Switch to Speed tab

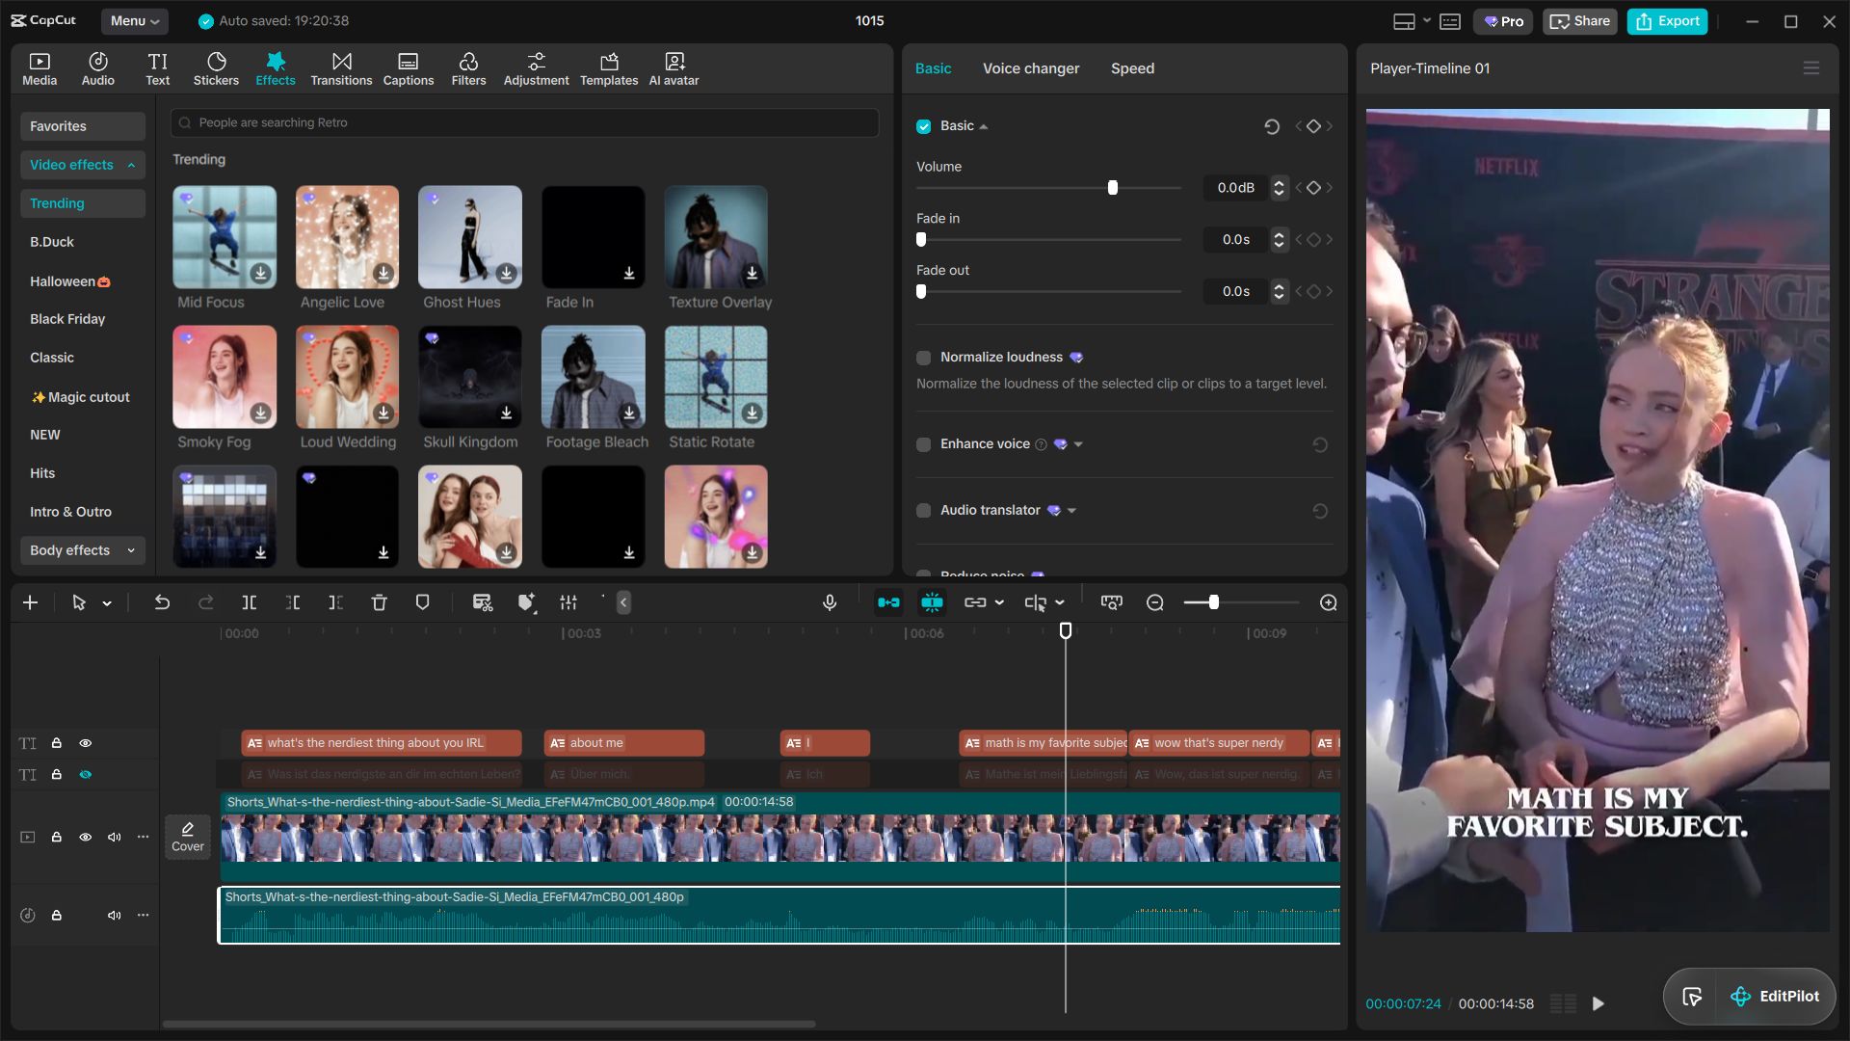click(x=1132, y=68)
